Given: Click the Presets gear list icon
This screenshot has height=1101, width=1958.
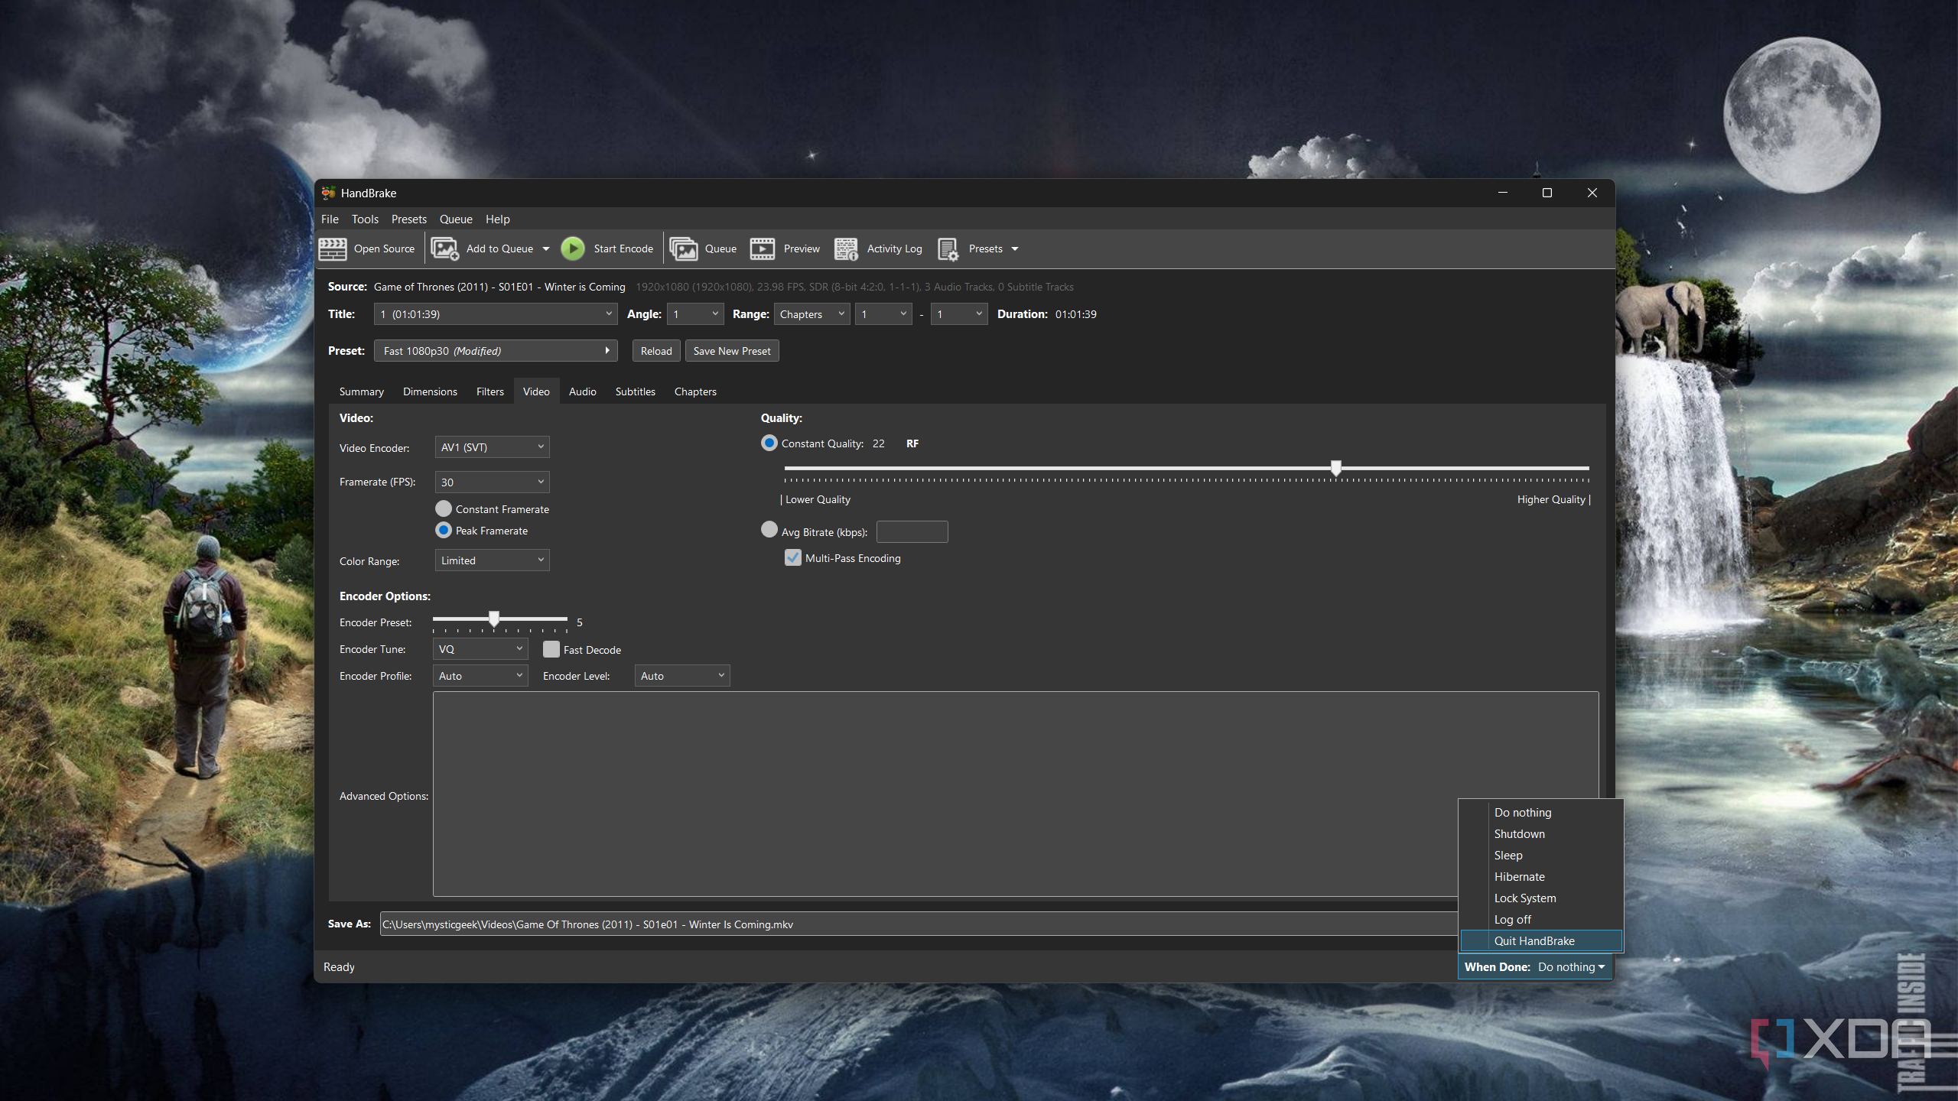Looking at the screenshot, I should pos(948,248).
